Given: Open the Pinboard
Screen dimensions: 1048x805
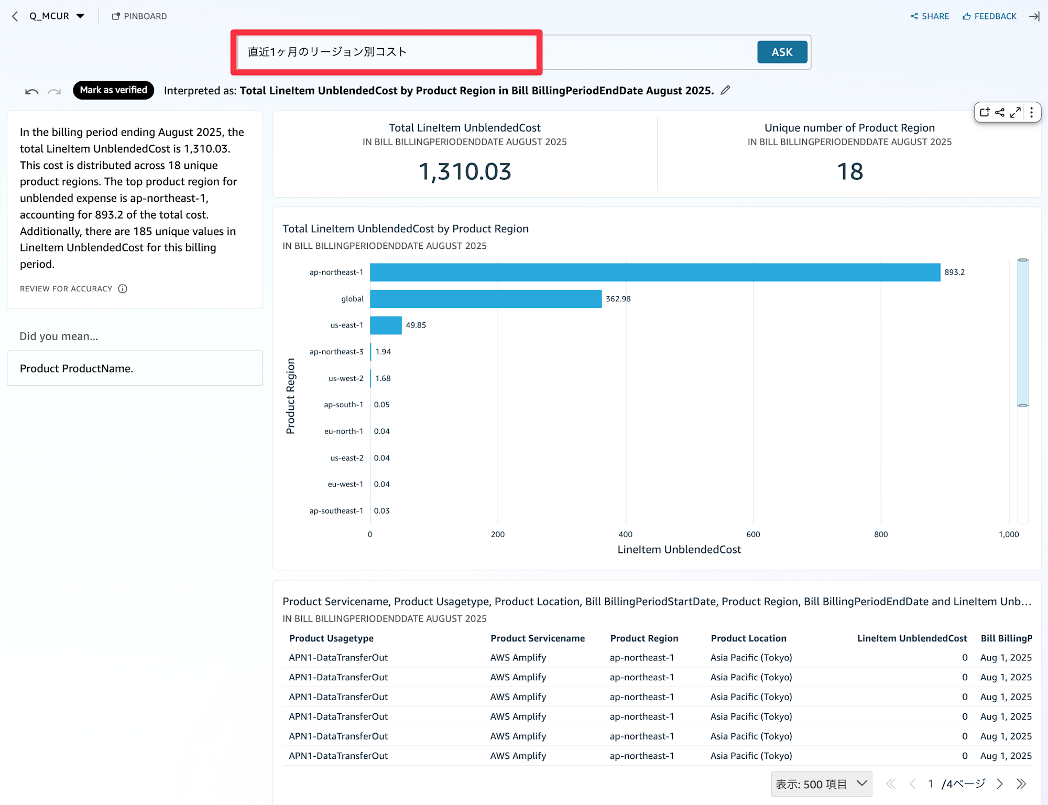Looking at the screenshot, I should tap(139, 16).
